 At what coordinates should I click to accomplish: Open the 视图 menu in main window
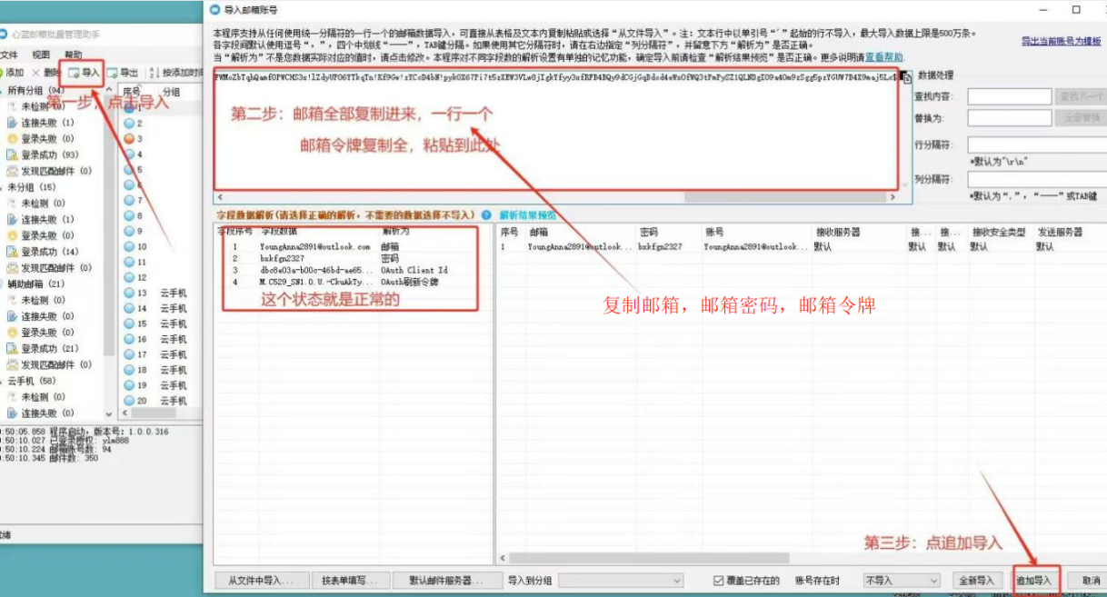click(x=41, y=55)
